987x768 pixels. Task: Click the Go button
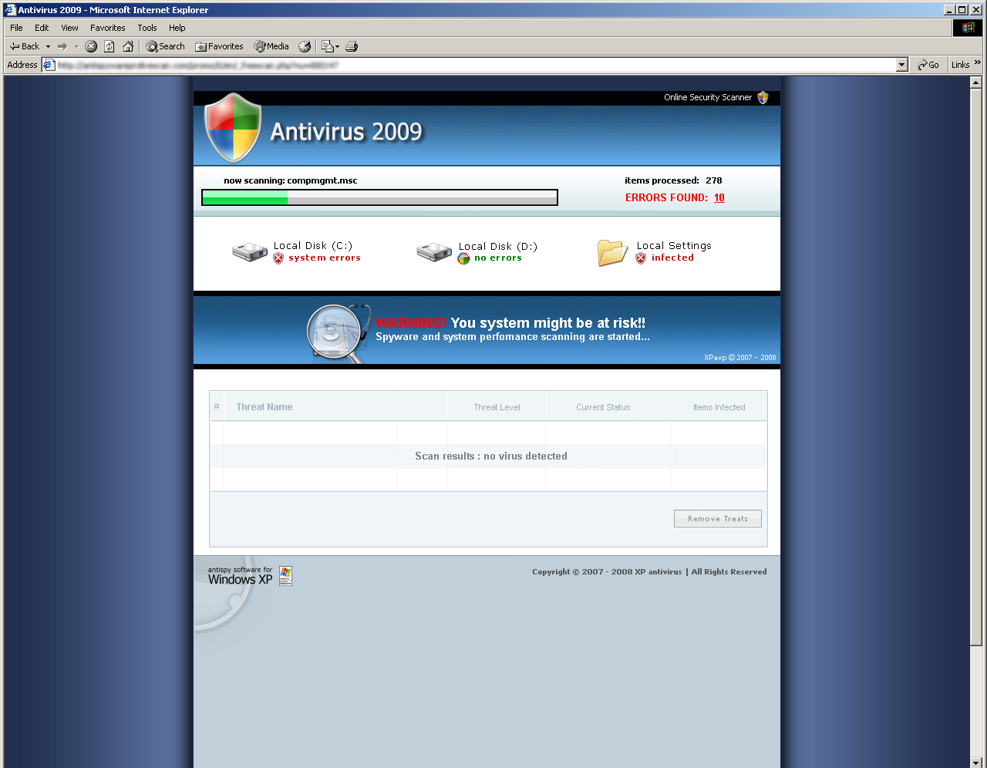click(928, 65)
